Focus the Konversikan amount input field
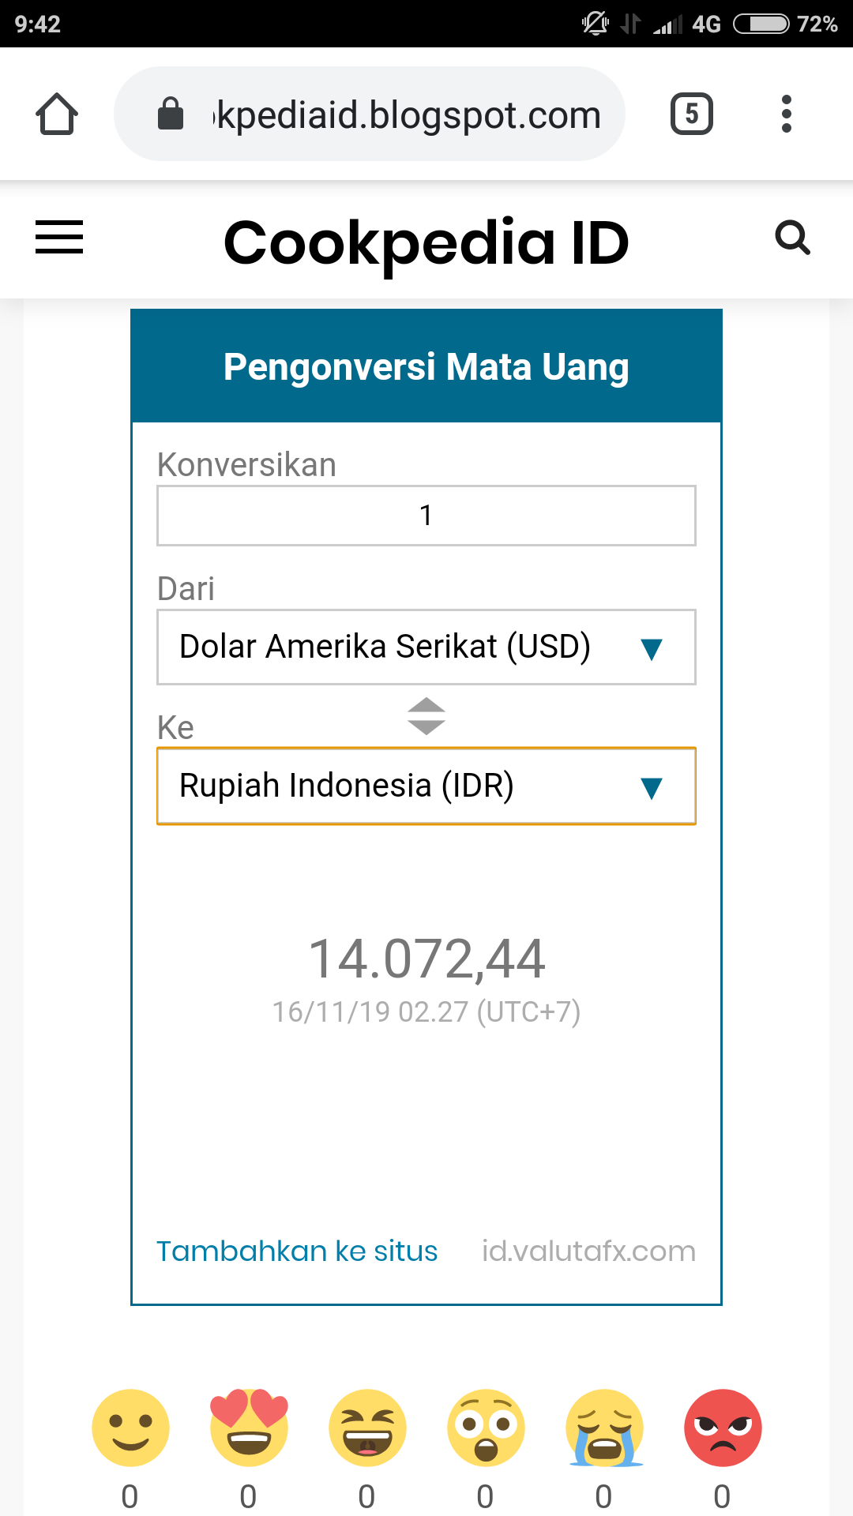This screenshot has height=1516, width=853. 426,516
